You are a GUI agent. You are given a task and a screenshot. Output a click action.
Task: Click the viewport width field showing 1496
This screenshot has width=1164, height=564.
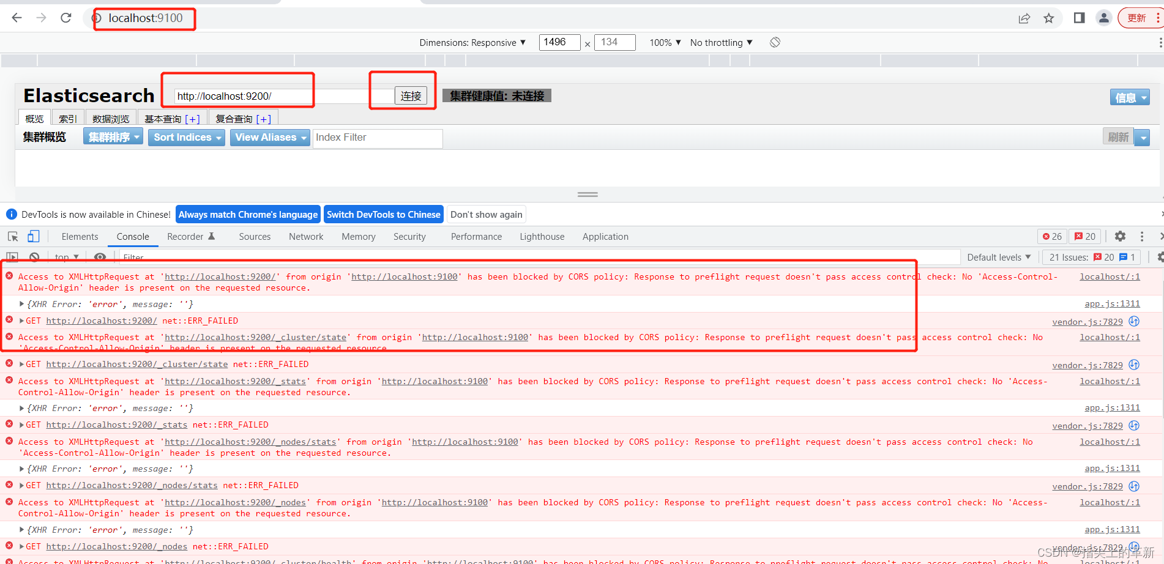[x=559, y=42]
